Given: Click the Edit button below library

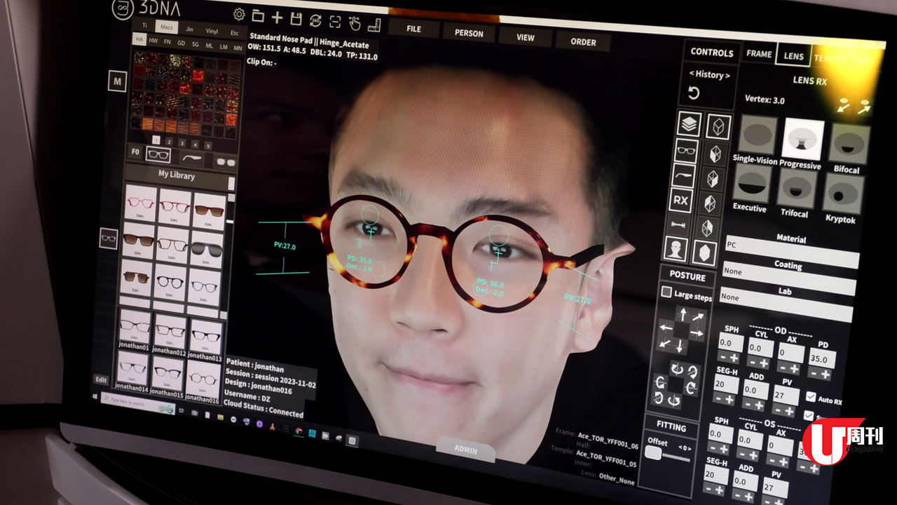Looking at the screenshot, I should (101, 380).
